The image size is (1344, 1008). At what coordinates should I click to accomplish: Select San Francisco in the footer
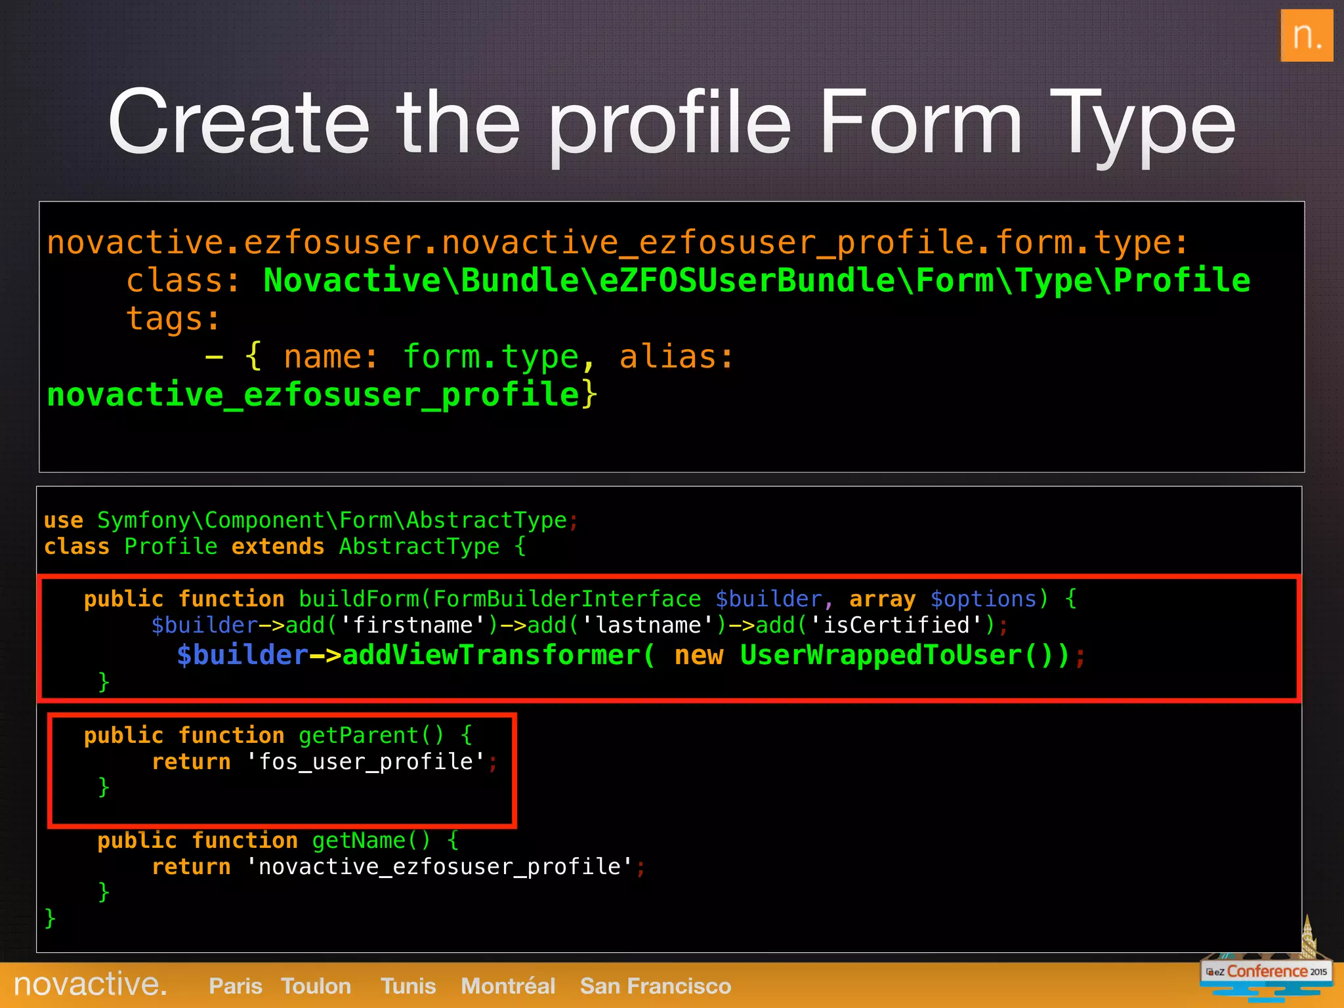(x=655, y=986)
